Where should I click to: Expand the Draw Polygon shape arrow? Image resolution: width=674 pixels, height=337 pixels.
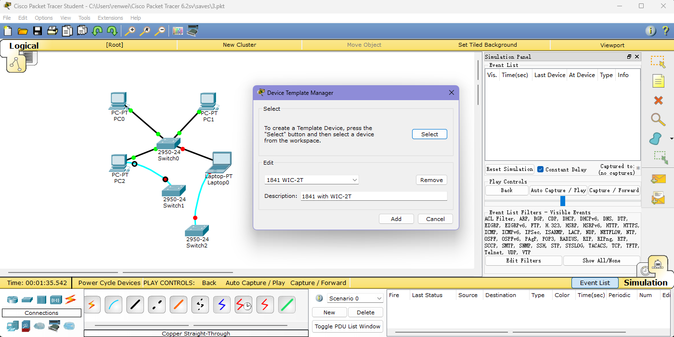click(671, 139)
